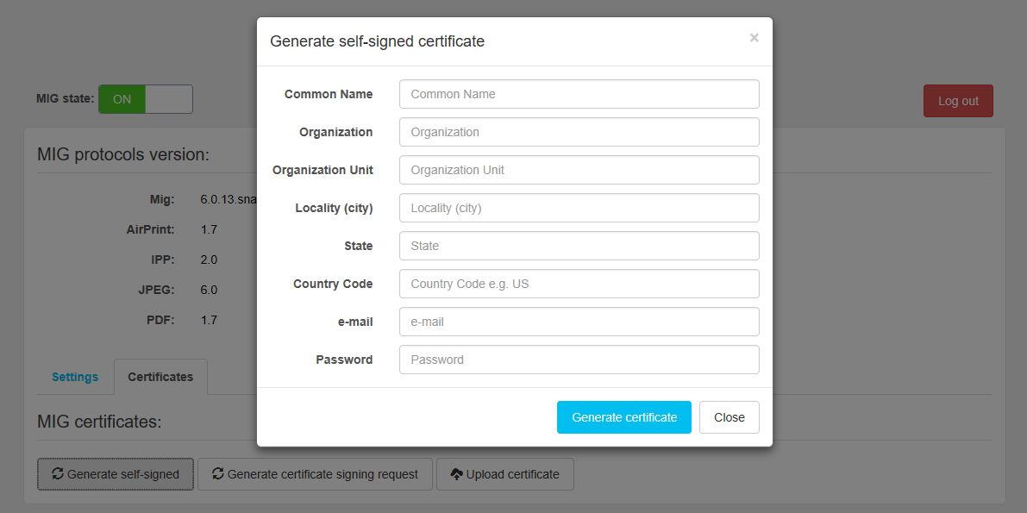Select the e-mail input field

coord(579,322)
